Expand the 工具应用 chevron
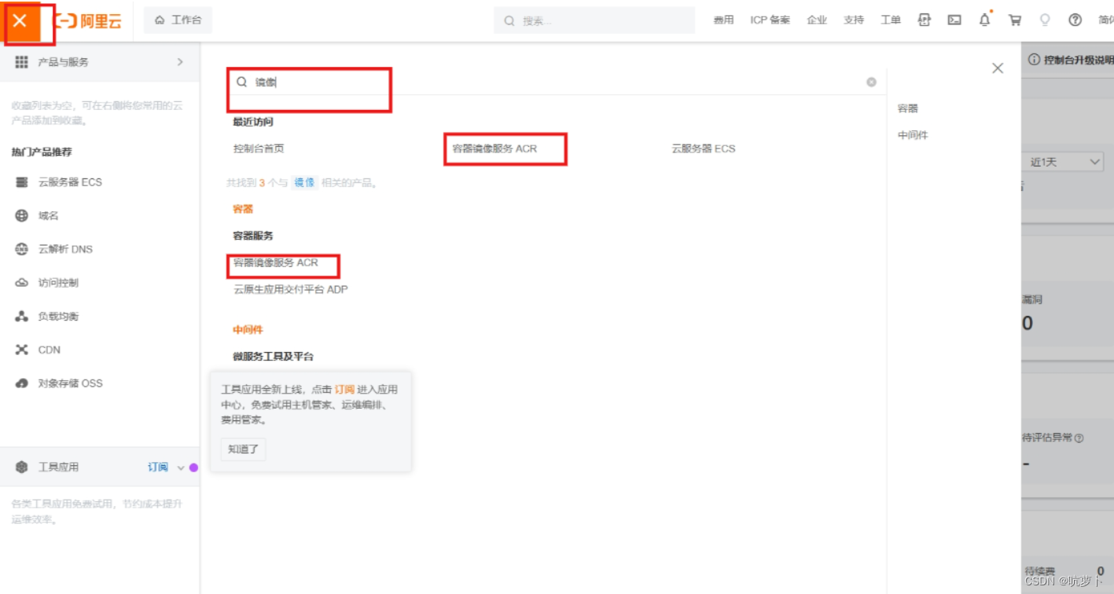 (x=182, y=467)
